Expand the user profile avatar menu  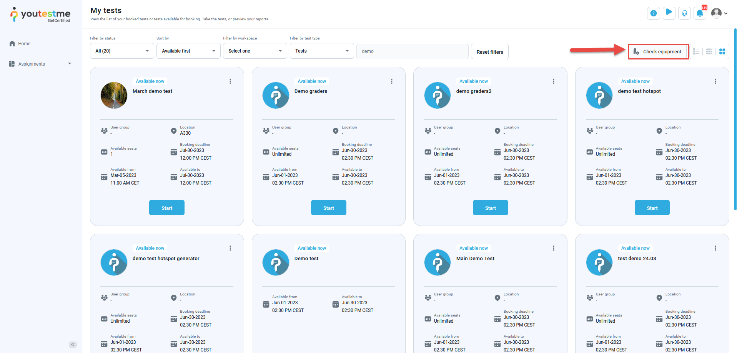(719, 13)
